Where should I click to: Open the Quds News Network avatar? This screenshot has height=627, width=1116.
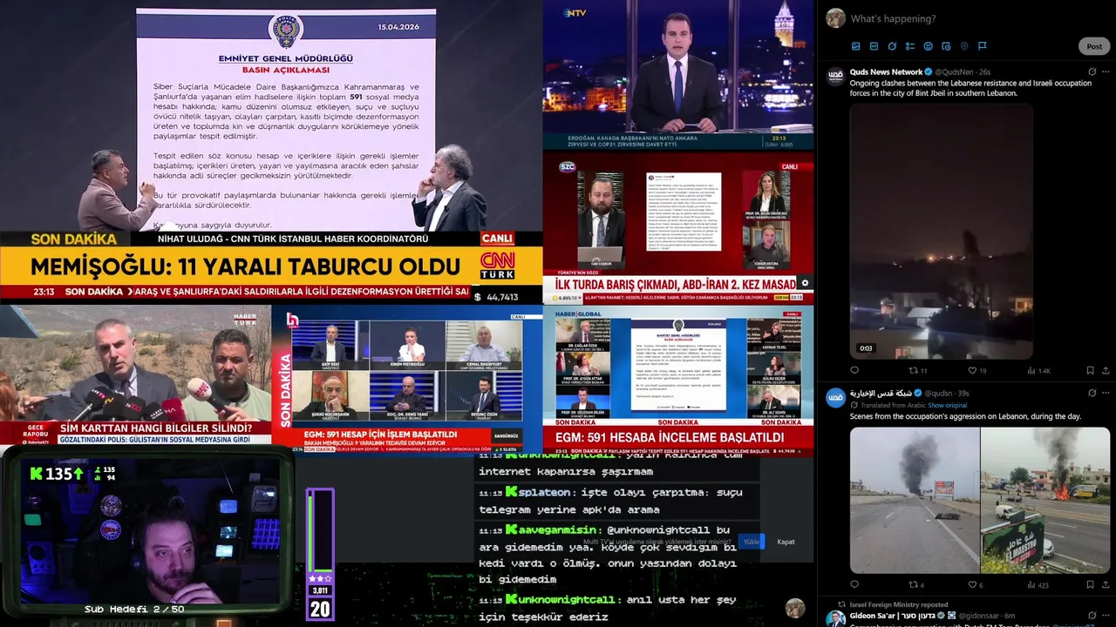point(835,75)
